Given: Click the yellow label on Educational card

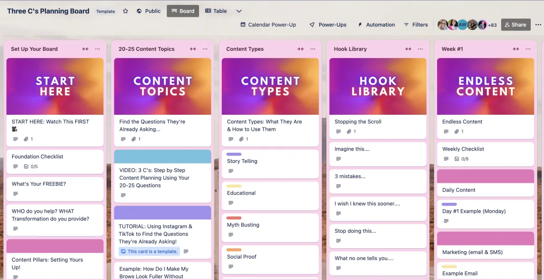Looking at the screenshot, I should click(234, 186).
